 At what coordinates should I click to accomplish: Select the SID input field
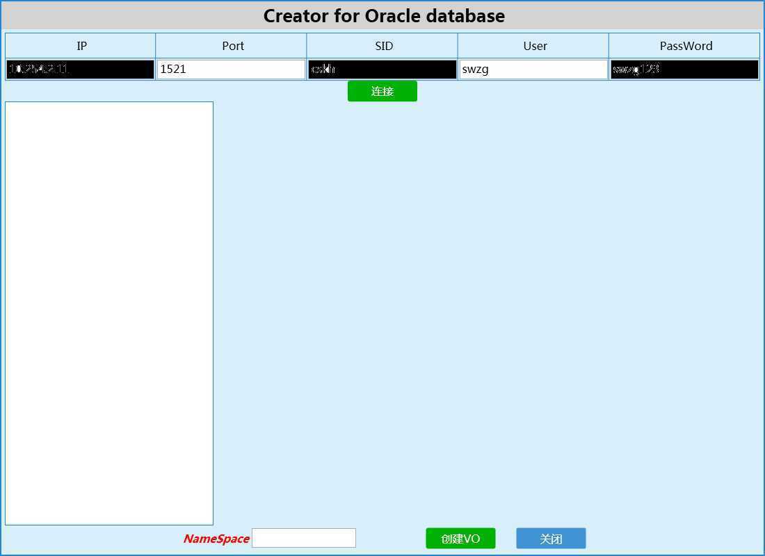[x=382, y=69]
